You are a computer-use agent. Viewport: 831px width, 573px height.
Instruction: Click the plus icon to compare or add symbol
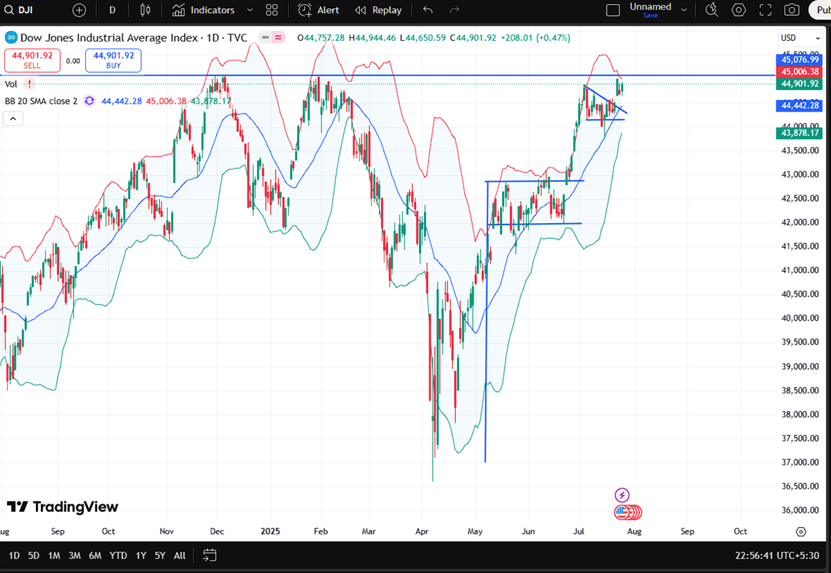[80, 10]
